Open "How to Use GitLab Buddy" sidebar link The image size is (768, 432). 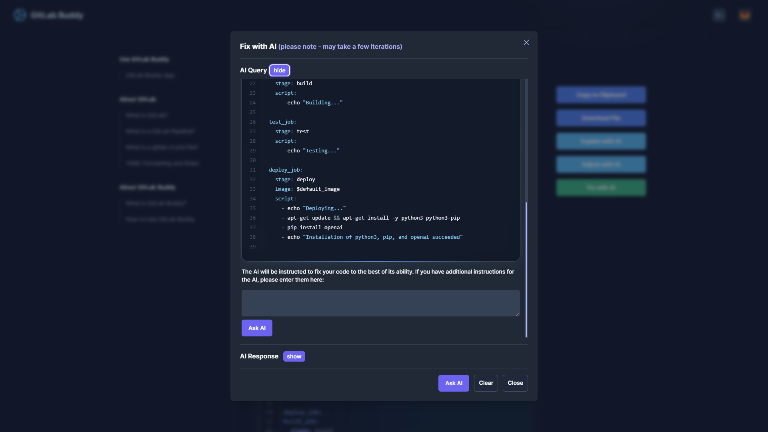(x=160, y=219)
